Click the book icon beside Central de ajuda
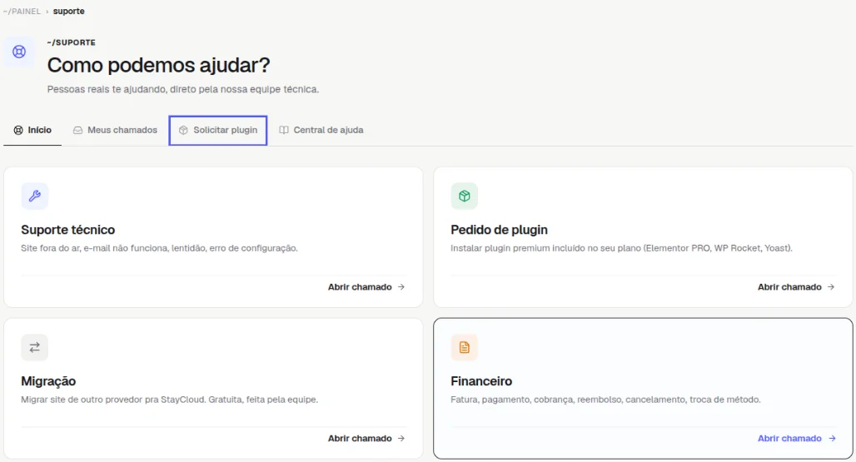The width and height of the screenshot is (856, 462). tap(284, 130)
